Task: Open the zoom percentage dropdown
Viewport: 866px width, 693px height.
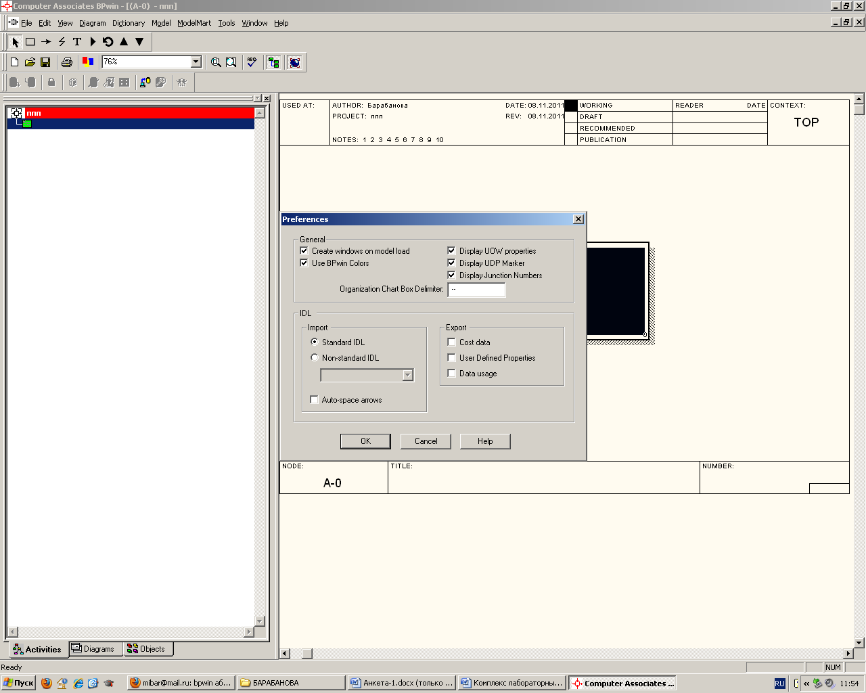Action: [196, 62]
